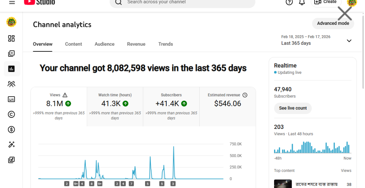Click the See live count button
Image resolution: width=365 pixels, height=188 pixels.
[293, 108]
